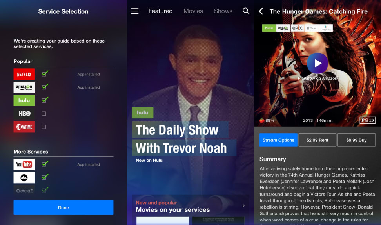Click the PG 13 rating badge
Viewport: 381px width, 225px height.
[x=367, y=120]
